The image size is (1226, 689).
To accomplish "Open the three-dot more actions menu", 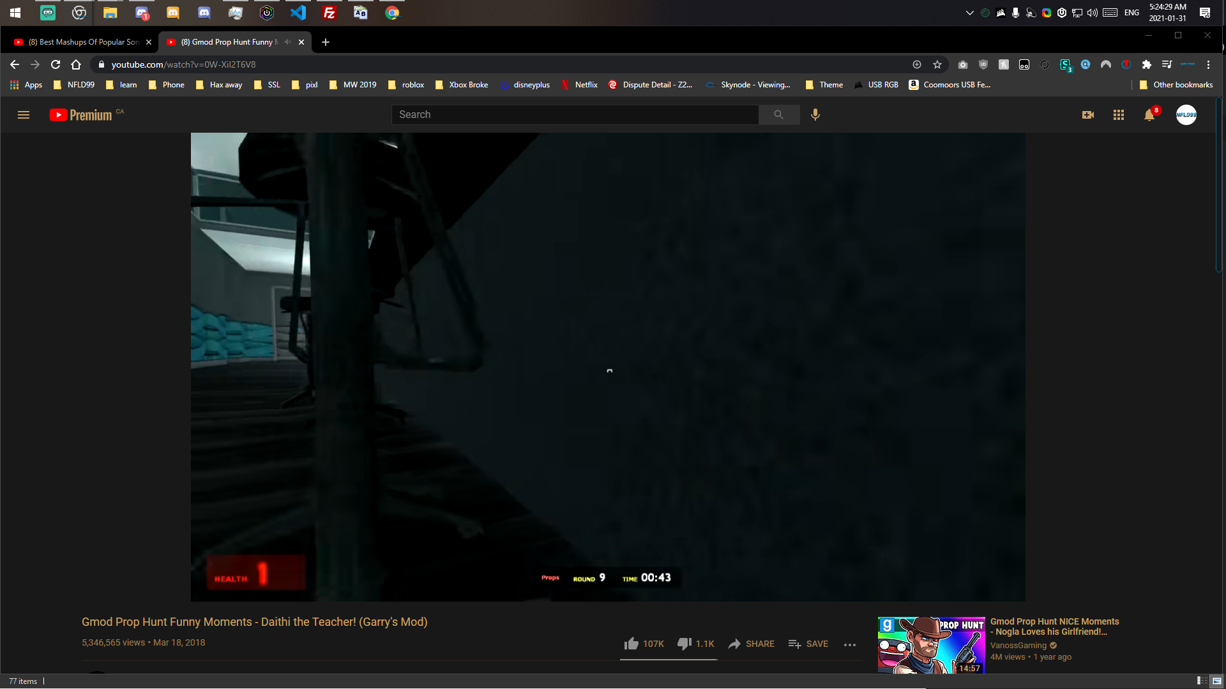I will tap(849, 644).
